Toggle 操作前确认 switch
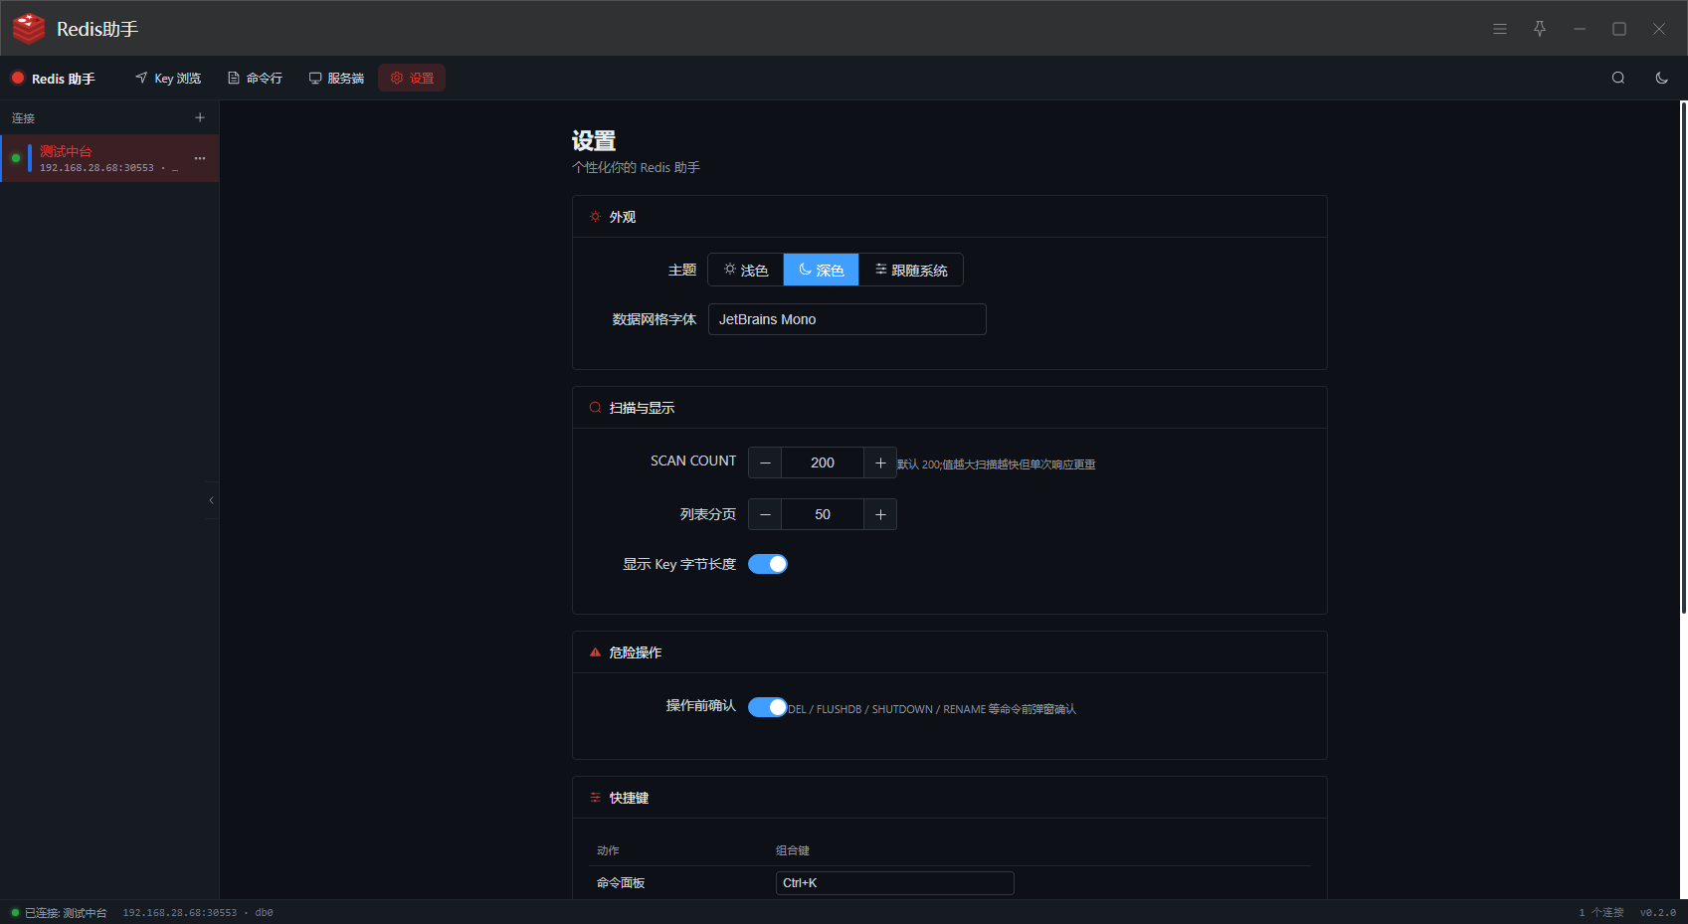This screenshot has width=1688, height=924. (768, 707)
